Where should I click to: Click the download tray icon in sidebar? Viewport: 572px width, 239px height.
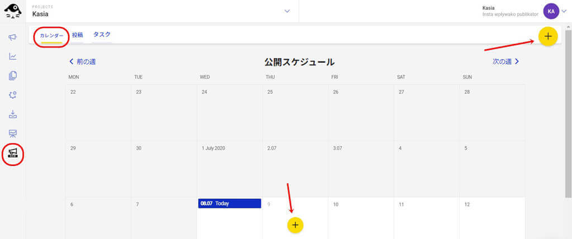[x=12, y=114]
